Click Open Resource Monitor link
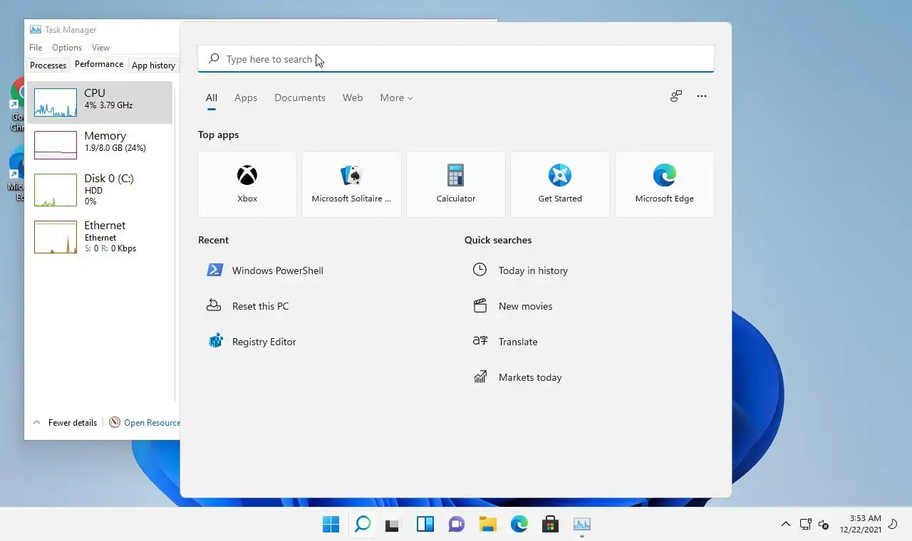The height and width of the screenshot is (541, 912). pyautogui.click(x=145, y=423)
